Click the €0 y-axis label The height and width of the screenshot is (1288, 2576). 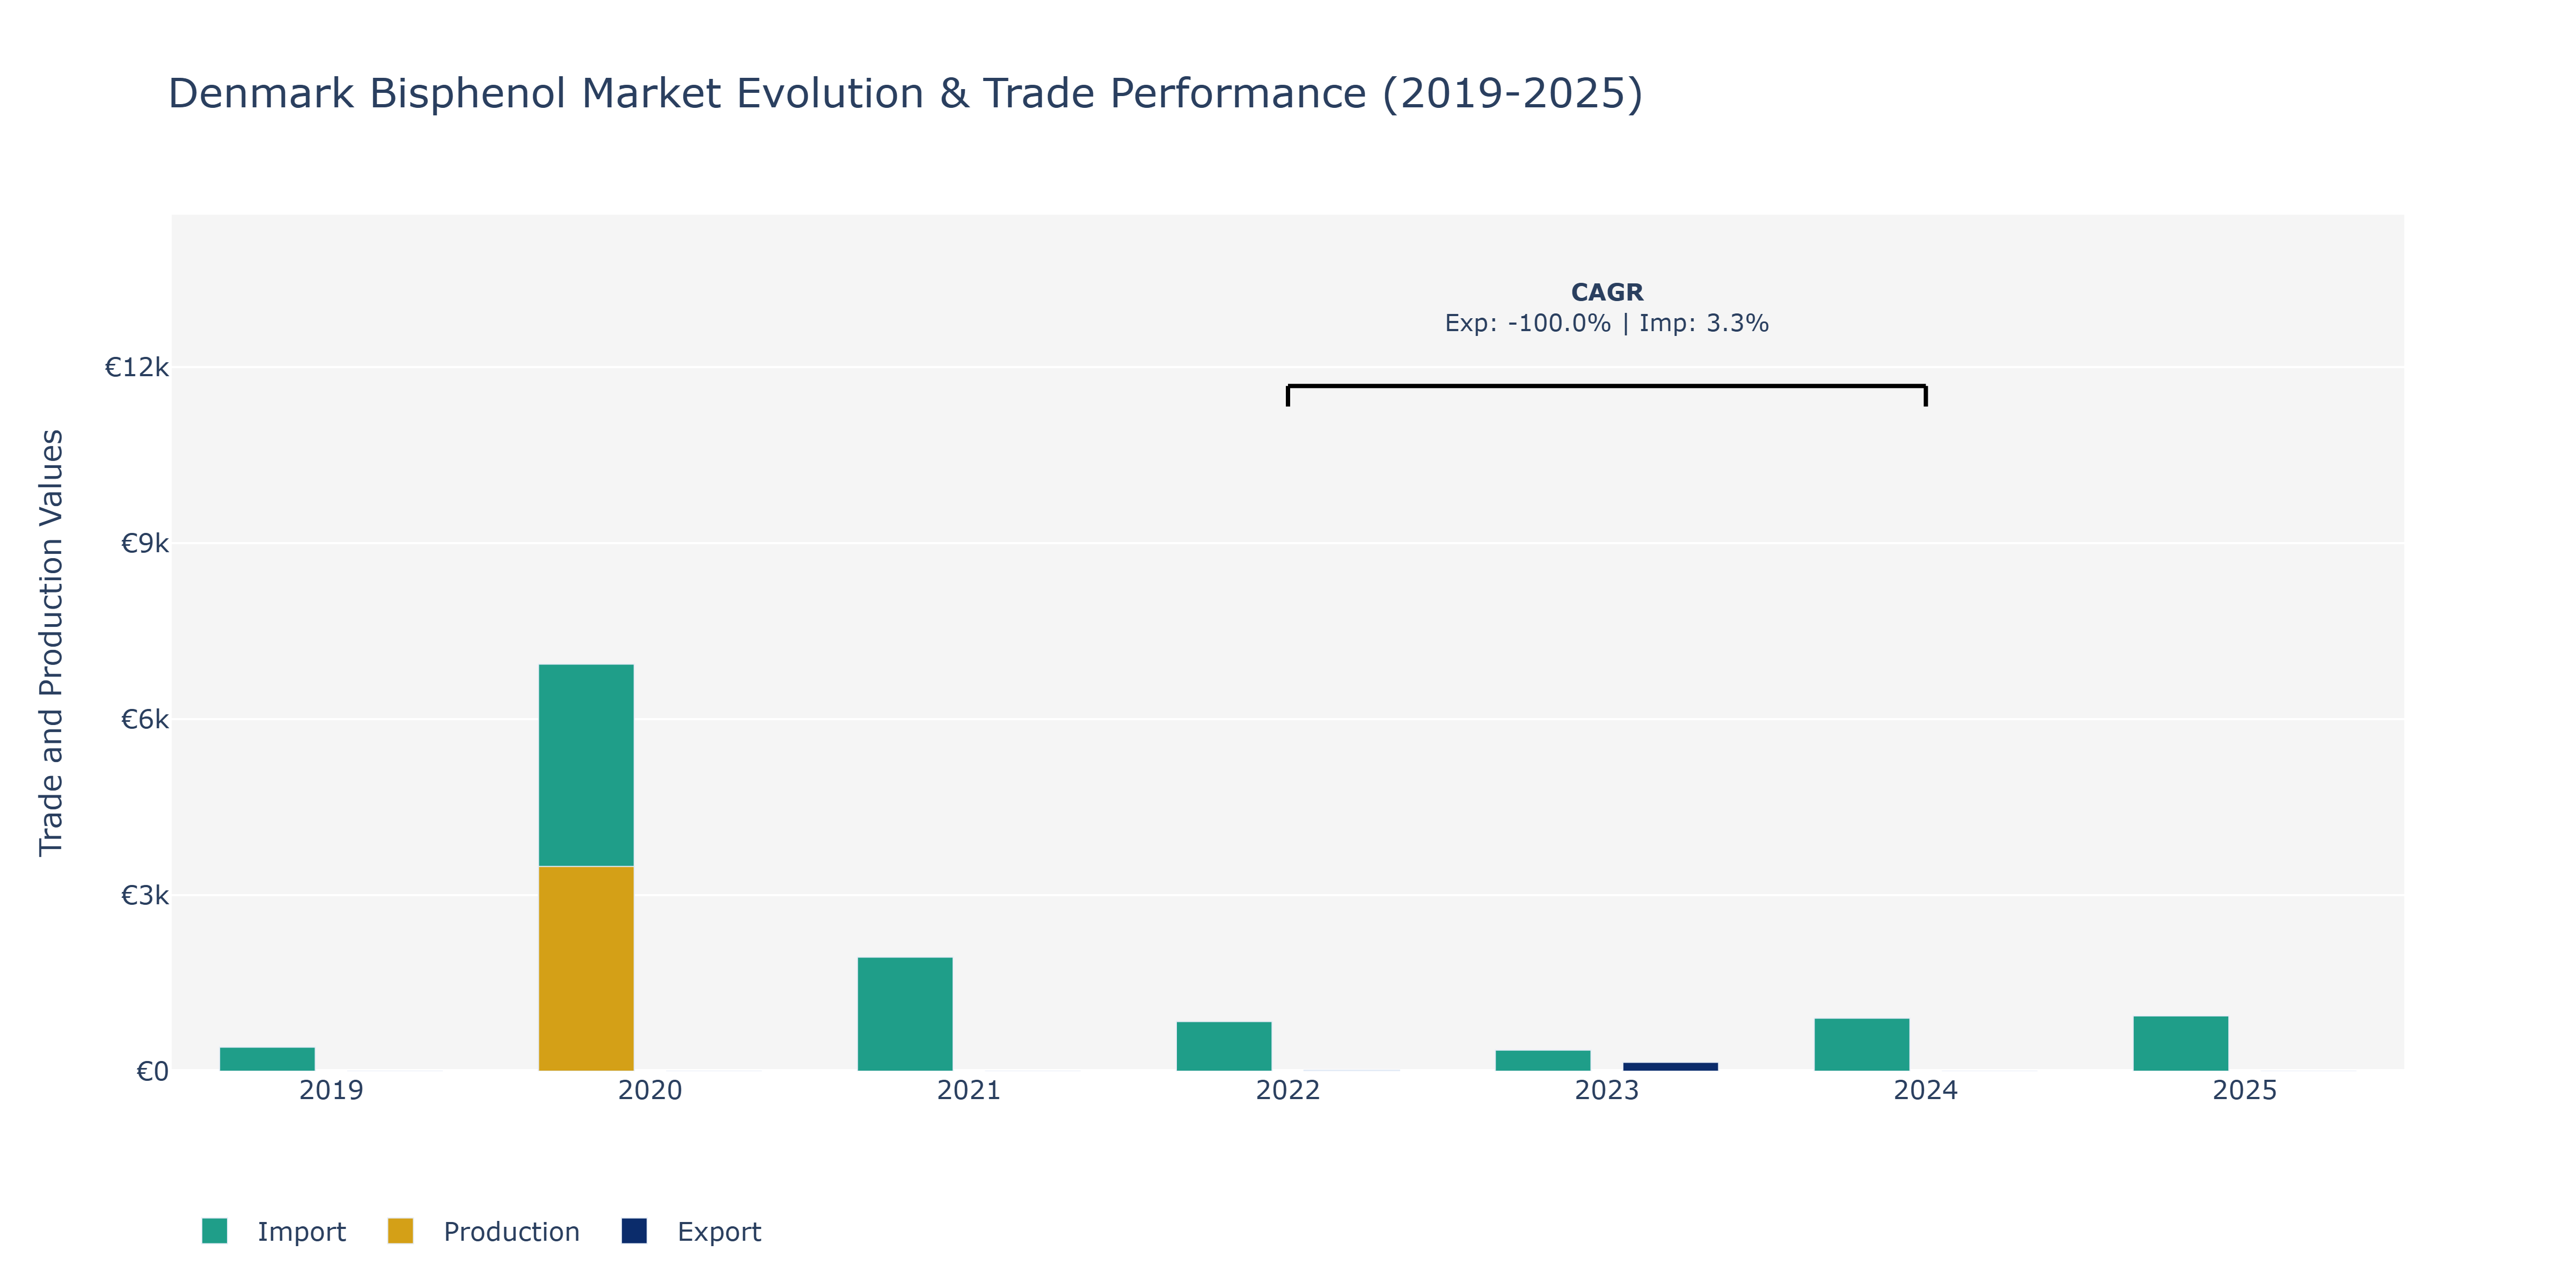pos(152,1071)
